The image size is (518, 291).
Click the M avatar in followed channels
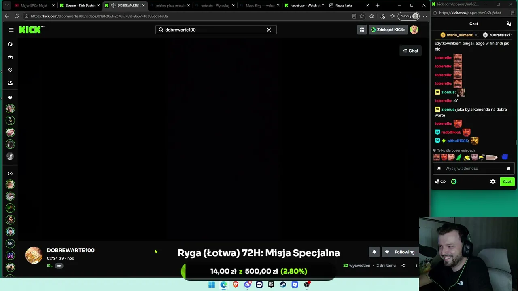tap(11, 255)
